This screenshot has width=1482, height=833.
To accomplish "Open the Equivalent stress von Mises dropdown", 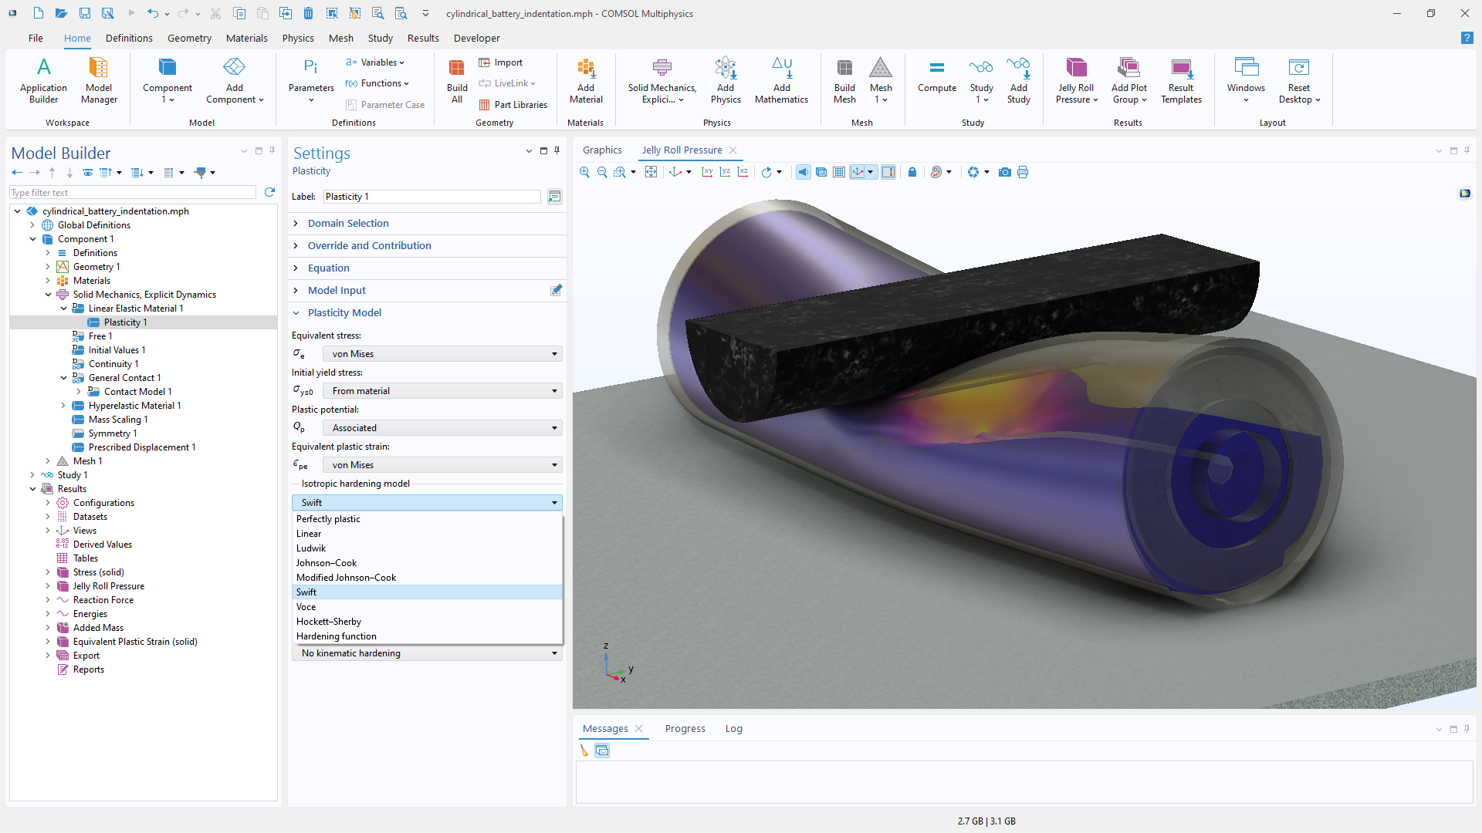I will [442, 354].
